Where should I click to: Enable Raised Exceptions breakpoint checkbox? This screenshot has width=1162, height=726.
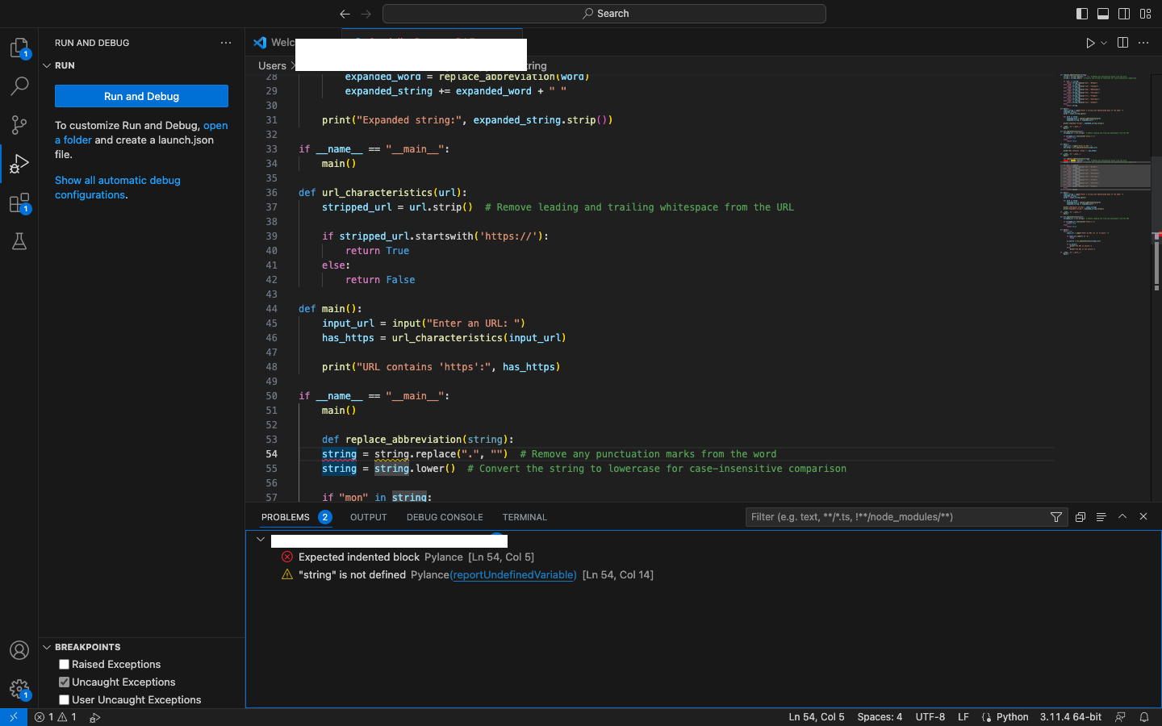click(x=65, y=665)
